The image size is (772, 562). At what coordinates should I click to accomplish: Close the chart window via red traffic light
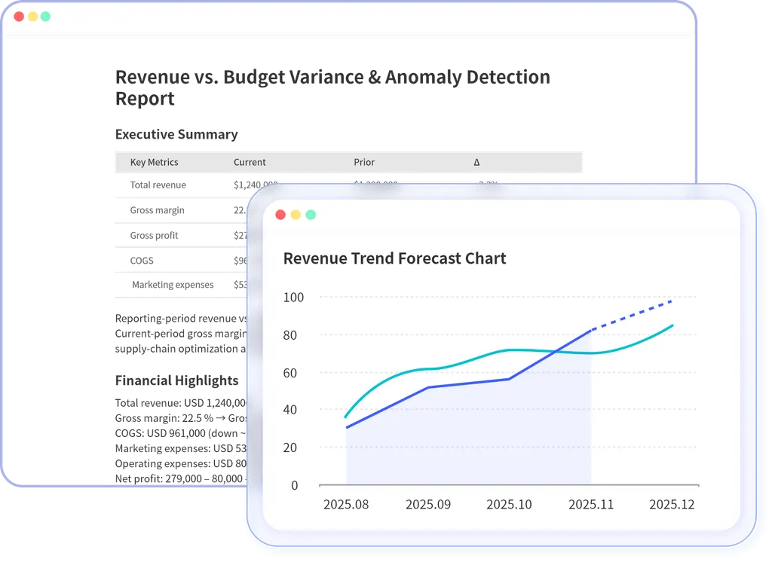pos(280,214)
